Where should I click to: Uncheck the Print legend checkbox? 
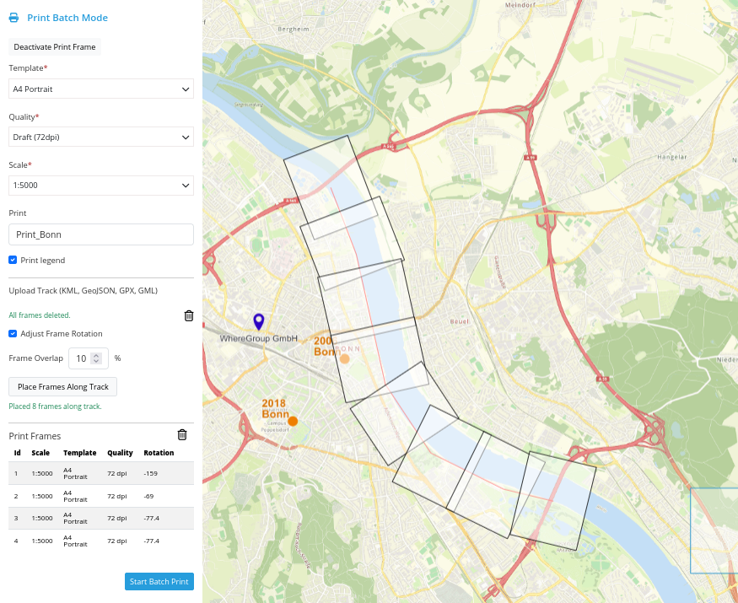click(x=13, y=260)
